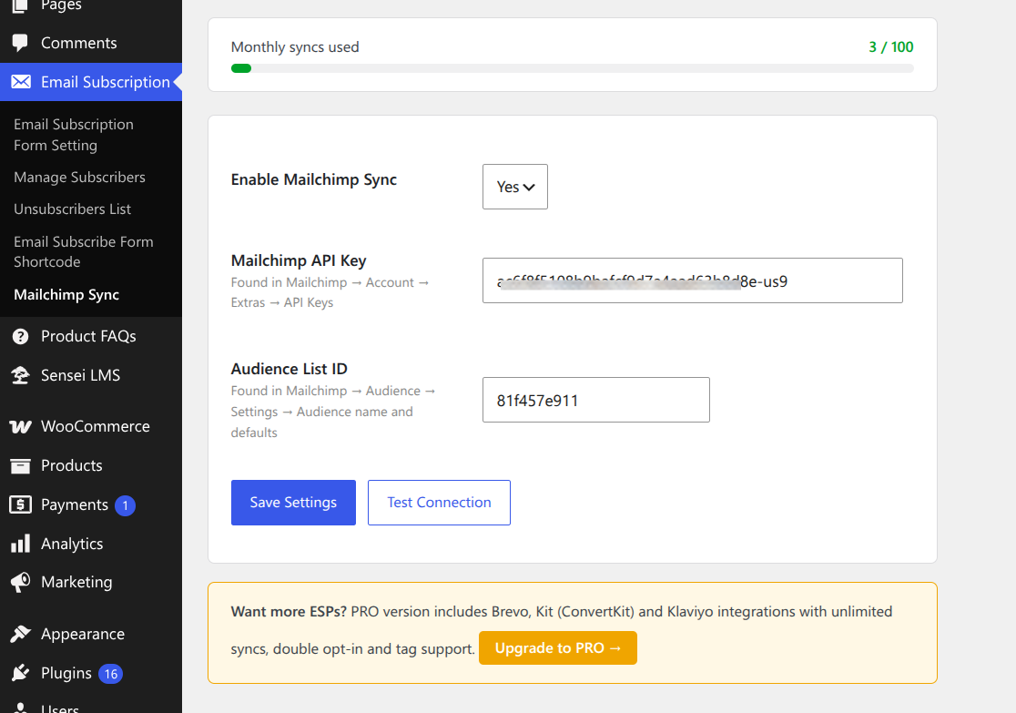Open Payments menu label
This screenshot has width=1016, height=713.
coord(75,505)
